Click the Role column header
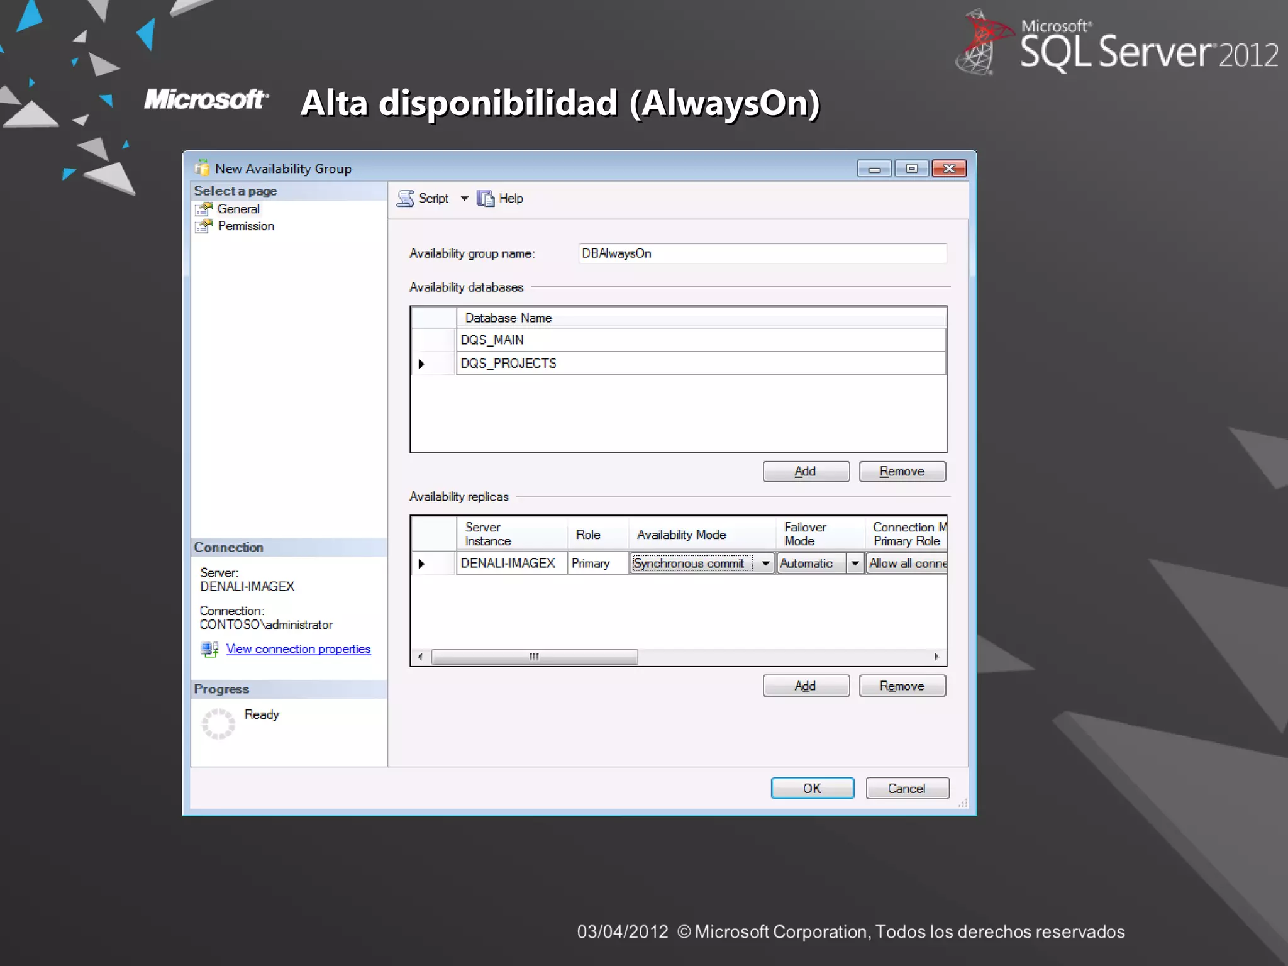This screenshot has height=966, width=1288. 598,534
